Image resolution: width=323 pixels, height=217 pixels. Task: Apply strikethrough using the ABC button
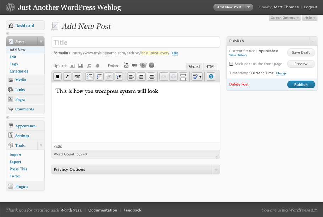tap(77, 77)
